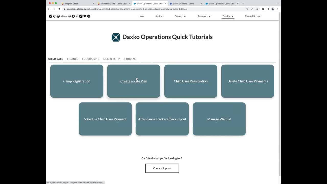This screenshot has width=327, height=184.
Task: Select the Membership tab
Action: 111,59
